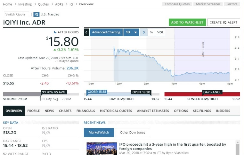Toggle VOL volume display on chart
This screenshot has width=244, height=155.
[160, 32]
